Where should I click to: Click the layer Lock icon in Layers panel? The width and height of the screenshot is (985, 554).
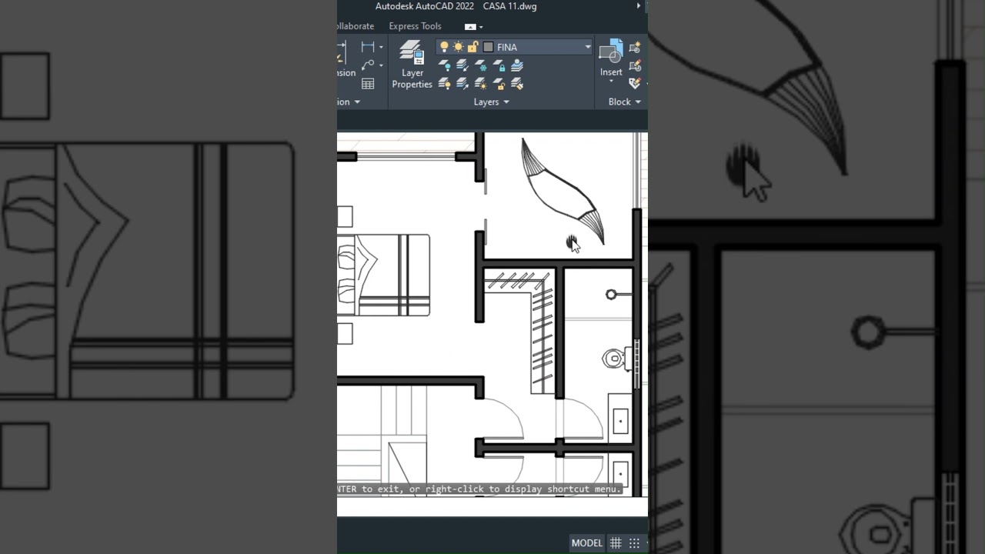coord(499,66)
